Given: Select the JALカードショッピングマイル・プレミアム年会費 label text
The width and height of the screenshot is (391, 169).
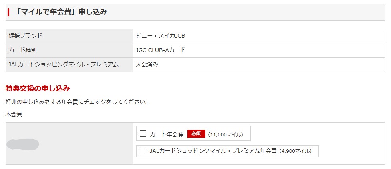Looking at the screenshot, I should (213, 151).
